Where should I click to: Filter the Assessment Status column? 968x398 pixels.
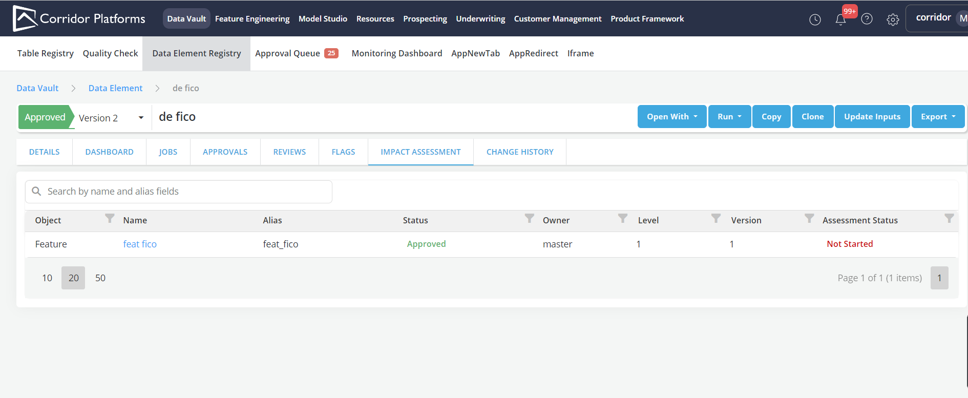[x=949, y=219]
